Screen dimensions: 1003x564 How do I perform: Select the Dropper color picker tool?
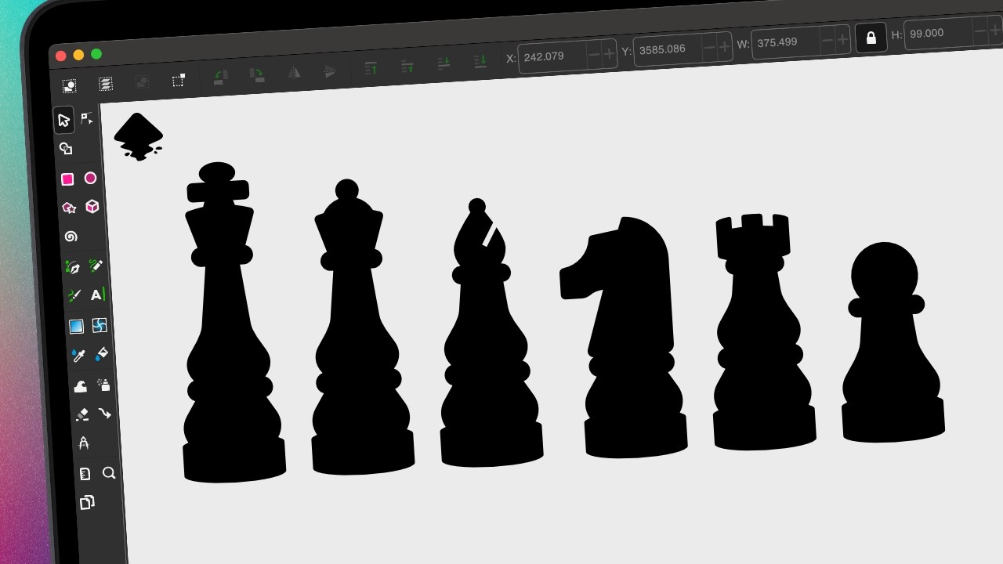78,356
